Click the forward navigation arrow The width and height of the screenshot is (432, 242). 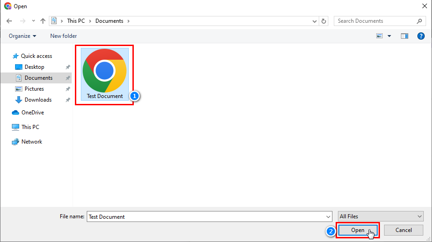22,21
